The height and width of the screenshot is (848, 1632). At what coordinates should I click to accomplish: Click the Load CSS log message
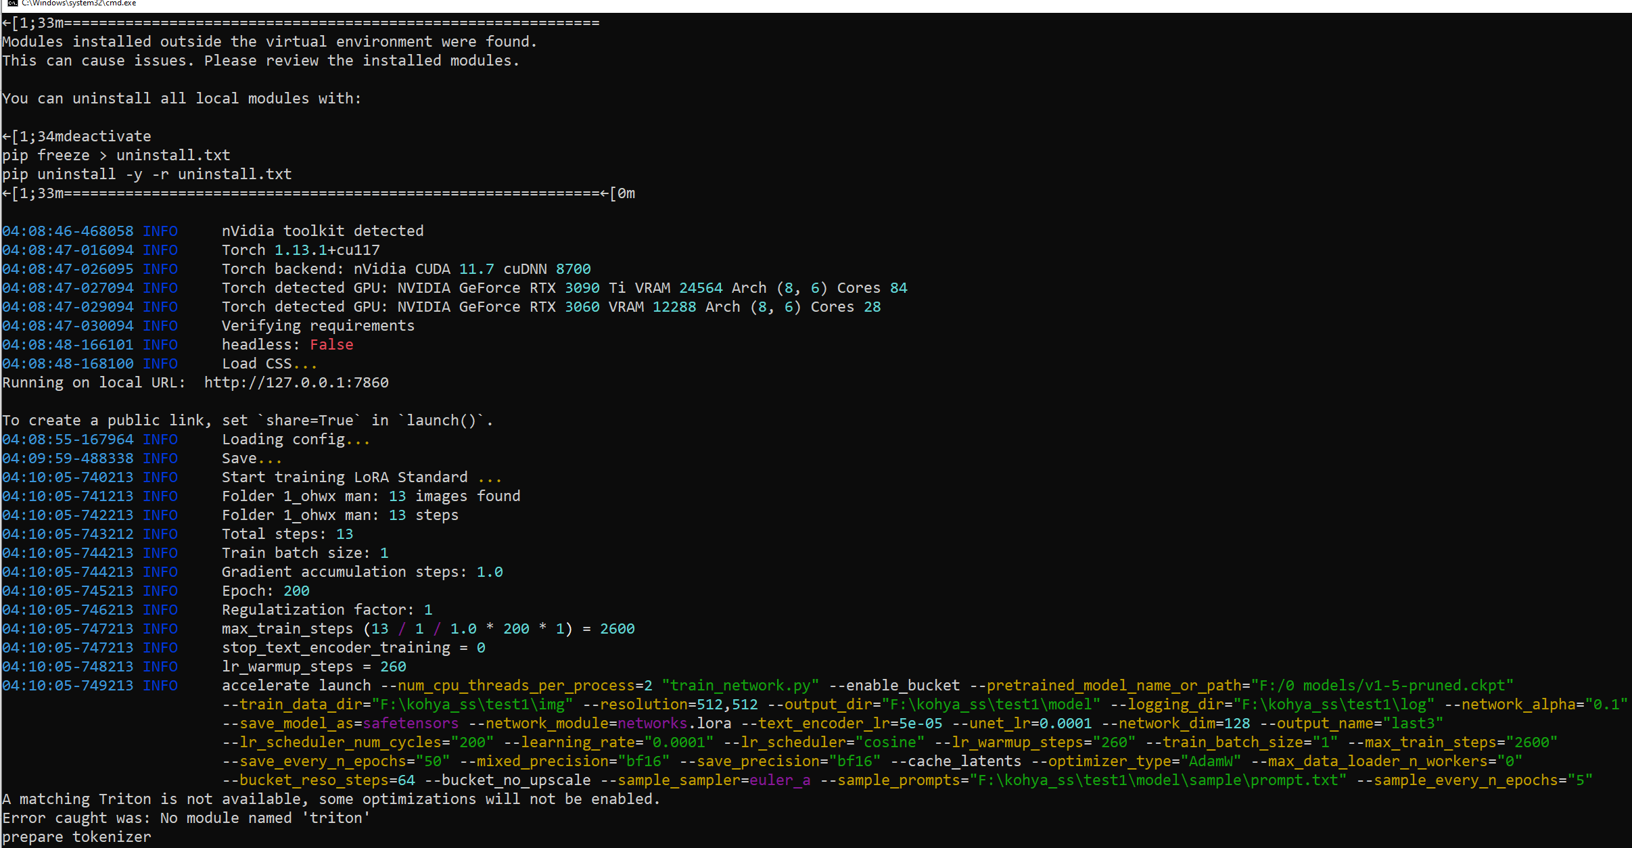(267, 363)
